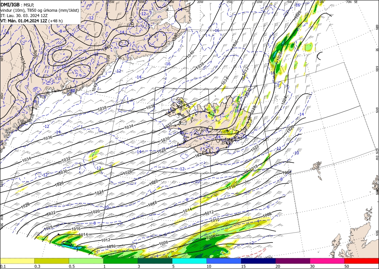Click the '20W' longitude label at top

[200, 2]
